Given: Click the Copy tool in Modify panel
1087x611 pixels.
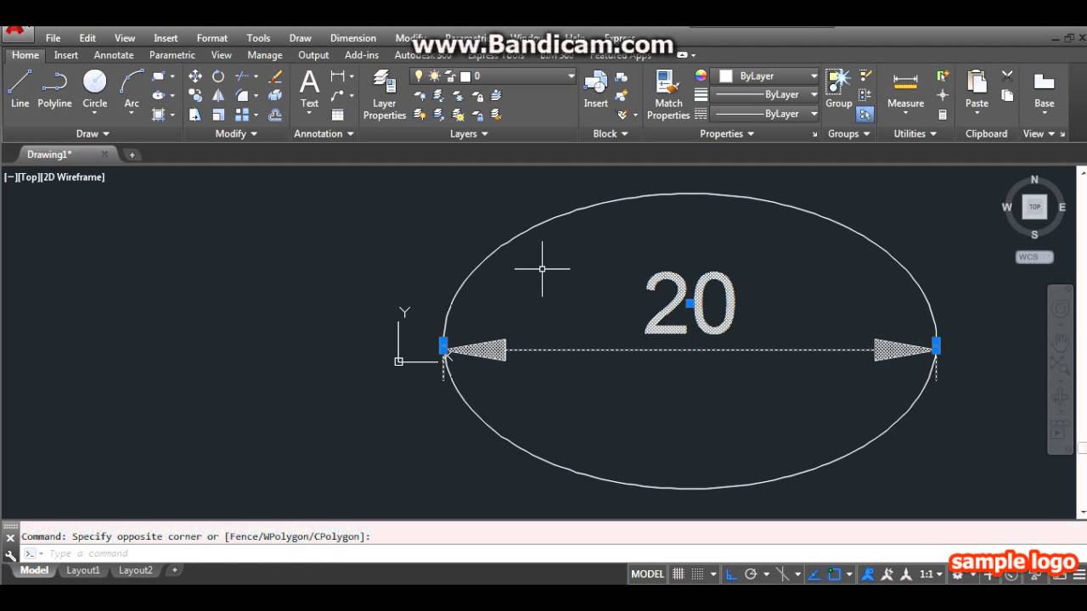Looking at the screenshot, I should [x=195, y=96].
